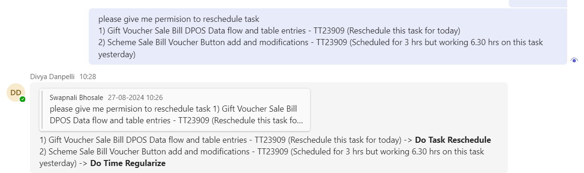
Task: Click the 10:28 message timestamp
Action: [88, 76]
